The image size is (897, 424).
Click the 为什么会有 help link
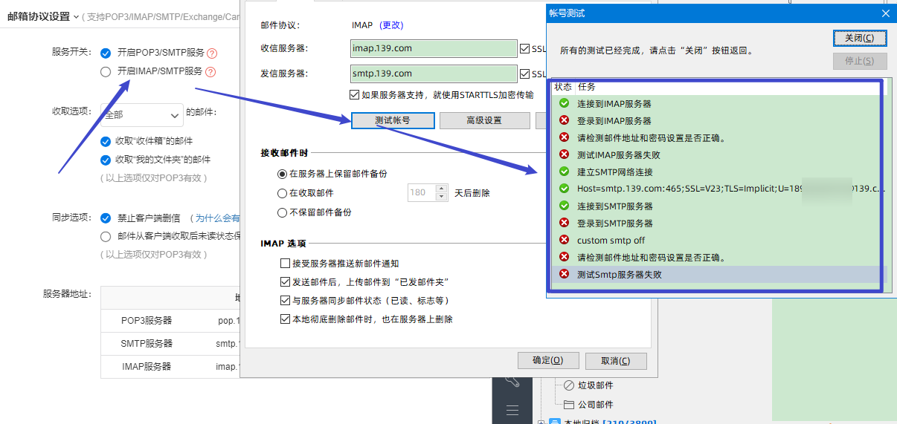[x=217, y=218]
